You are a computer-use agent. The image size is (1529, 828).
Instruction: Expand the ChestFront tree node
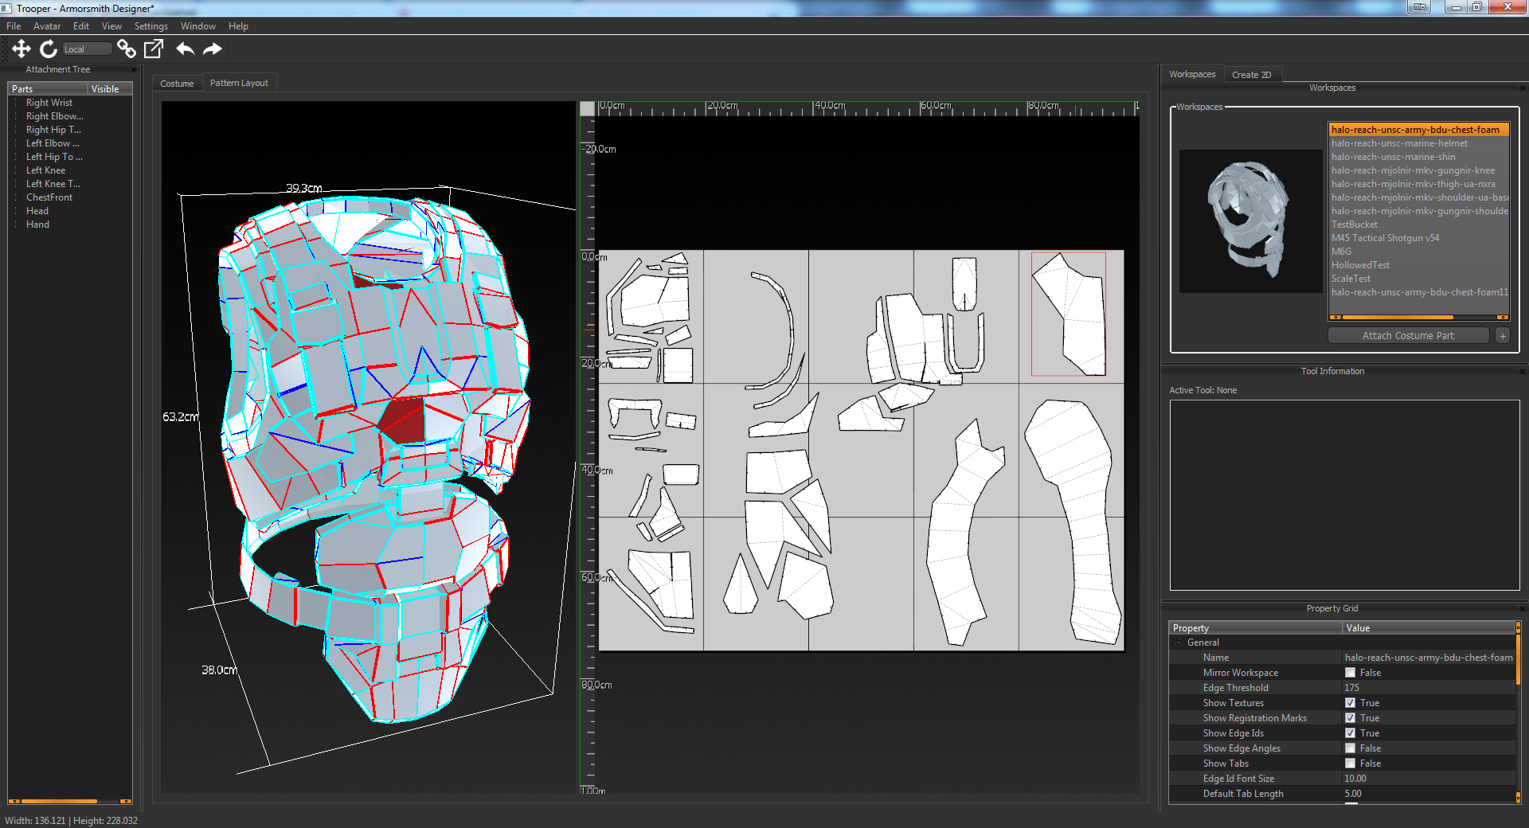click(x=16, y=197)
